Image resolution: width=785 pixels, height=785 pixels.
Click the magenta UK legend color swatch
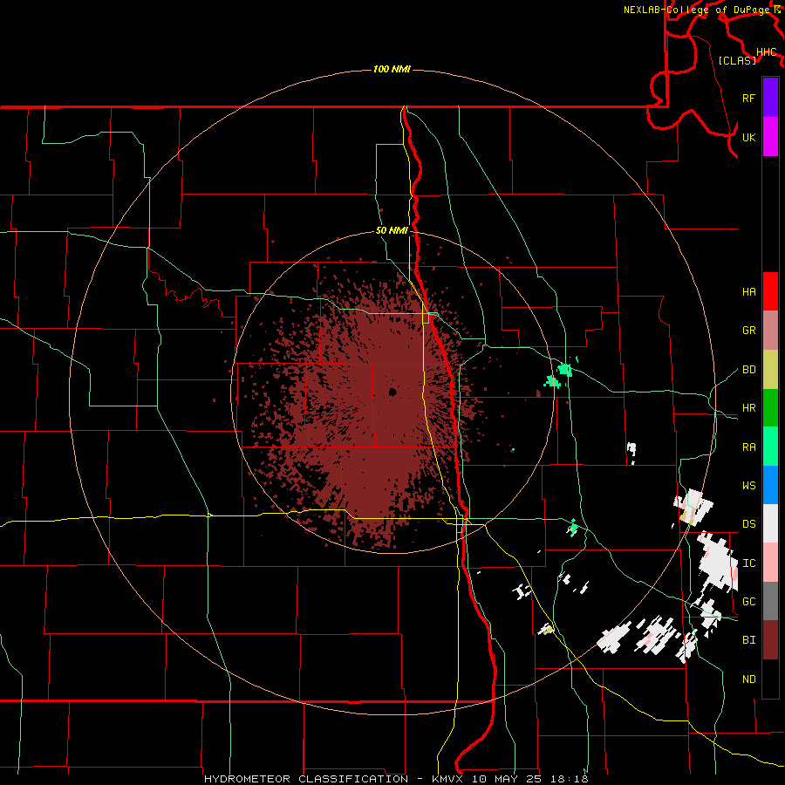coord(770,136)
